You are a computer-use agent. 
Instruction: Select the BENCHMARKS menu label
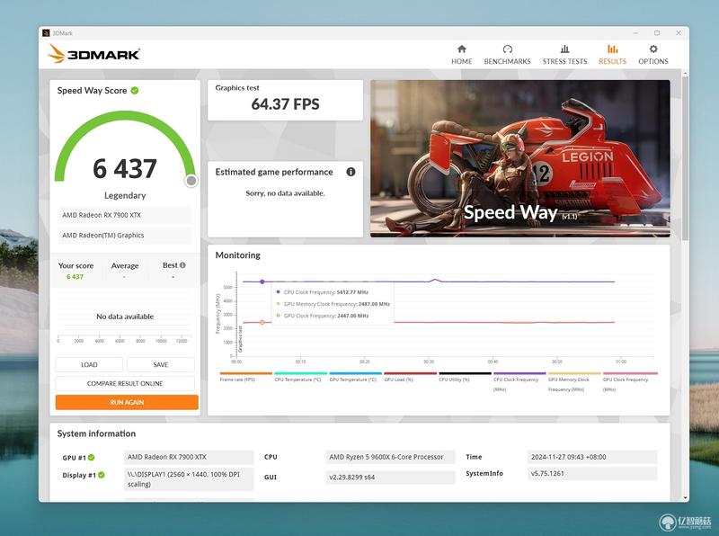pyautogui.click(x=507, y=61)
